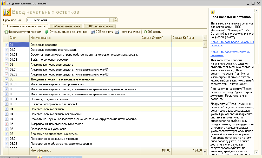Select the row Прочие доходные вложения
262x158 pixels.
click(103, 99)
